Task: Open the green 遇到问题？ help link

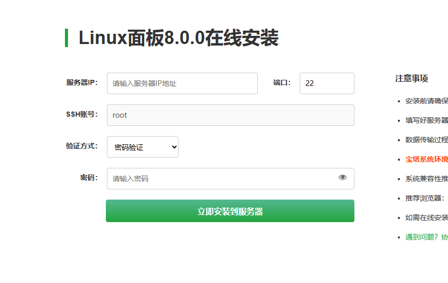Action: click(x=427, y=237)
